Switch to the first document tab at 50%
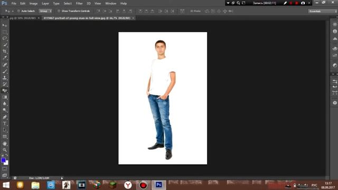The height and width of the screenshot is (190, 338). (x=23, y=18)
